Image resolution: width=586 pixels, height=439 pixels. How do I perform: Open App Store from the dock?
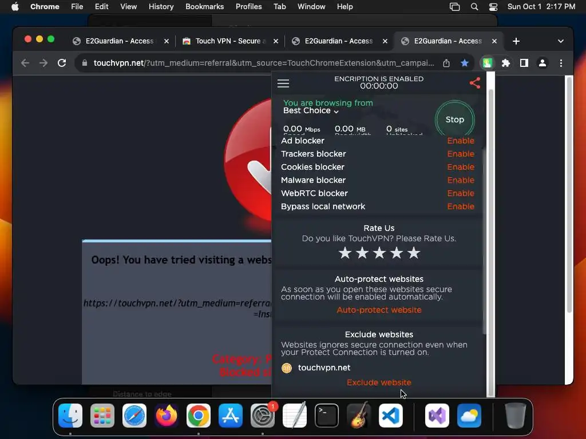point(231,416)
